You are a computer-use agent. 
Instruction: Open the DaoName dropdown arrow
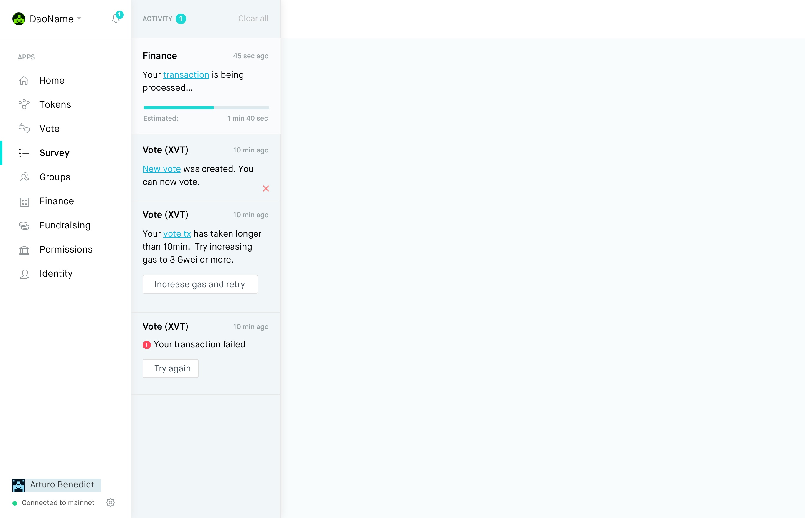[79, 18]
